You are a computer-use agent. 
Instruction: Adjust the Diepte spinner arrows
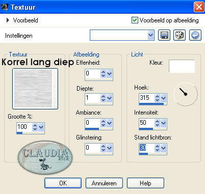[x=103, y=98]
